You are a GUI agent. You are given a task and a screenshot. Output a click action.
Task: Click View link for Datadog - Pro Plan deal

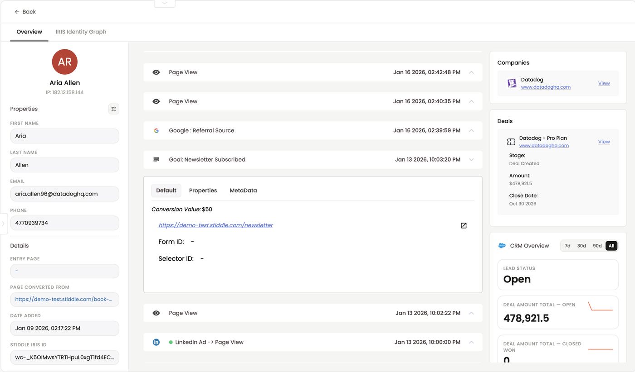click(x=604, y=142)
